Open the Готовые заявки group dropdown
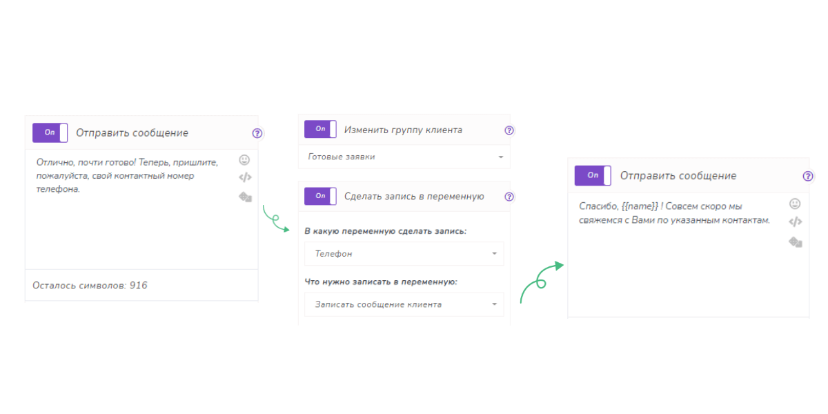The width and height of the screenshot is (828, 414). (x=404, y=157)
